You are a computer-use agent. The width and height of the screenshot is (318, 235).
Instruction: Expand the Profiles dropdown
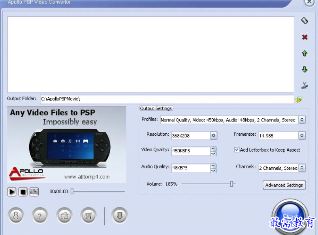[302, 119]
